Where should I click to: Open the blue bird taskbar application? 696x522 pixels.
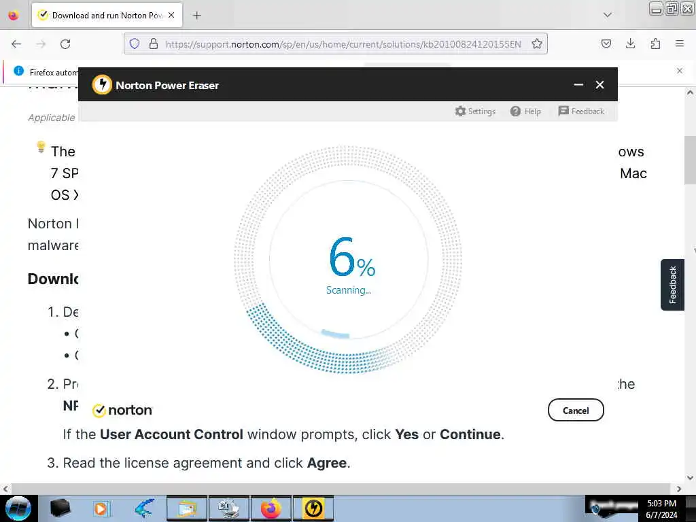144,508
